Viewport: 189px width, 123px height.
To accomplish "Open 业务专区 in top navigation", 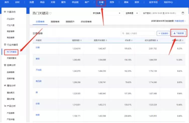I will coord(153,2).
